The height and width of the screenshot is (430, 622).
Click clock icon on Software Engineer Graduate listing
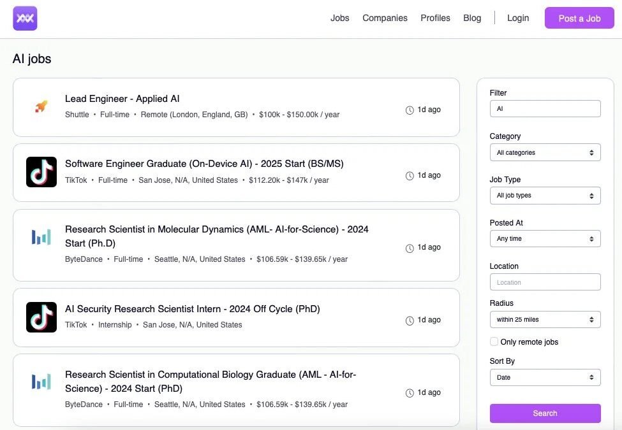click(410, 176)
